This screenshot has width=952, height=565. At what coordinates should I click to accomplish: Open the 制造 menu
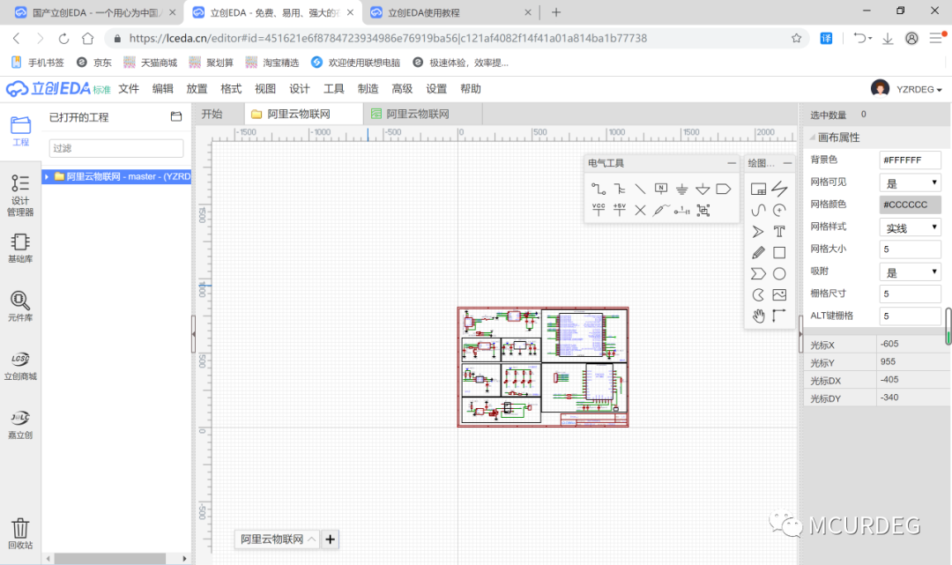(x=368, y=89)
